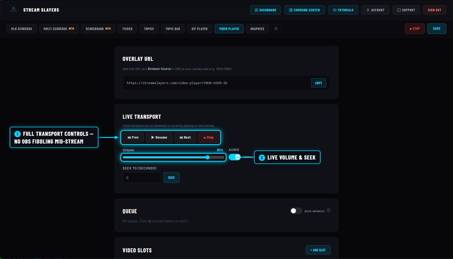
Task: Stop playback in Live Transport
Action: 209,137
